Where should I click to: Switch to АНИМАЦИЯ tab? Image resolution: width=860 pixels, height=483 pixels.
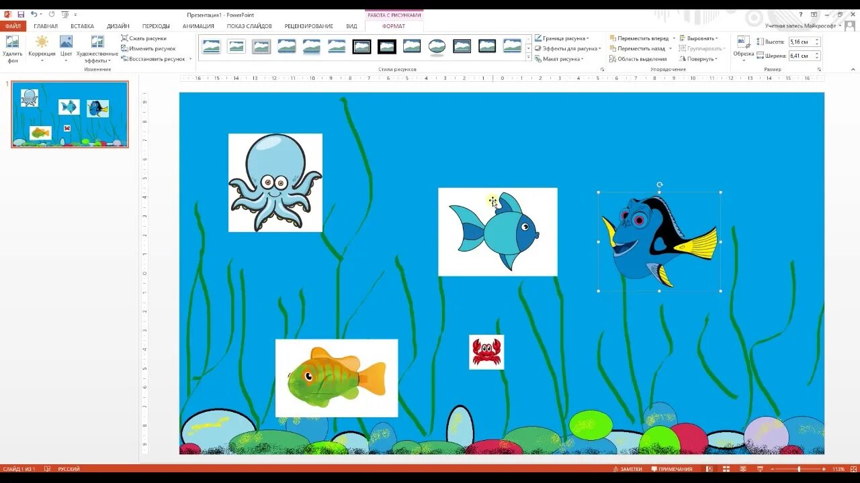198,26
